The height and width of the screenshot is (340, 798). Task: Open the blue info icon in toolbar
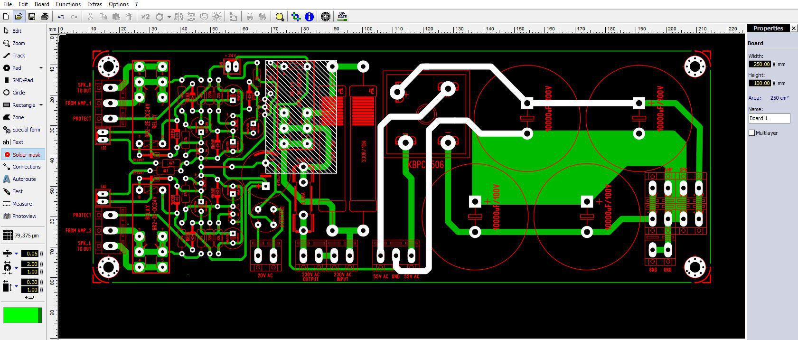coord(309,17)
